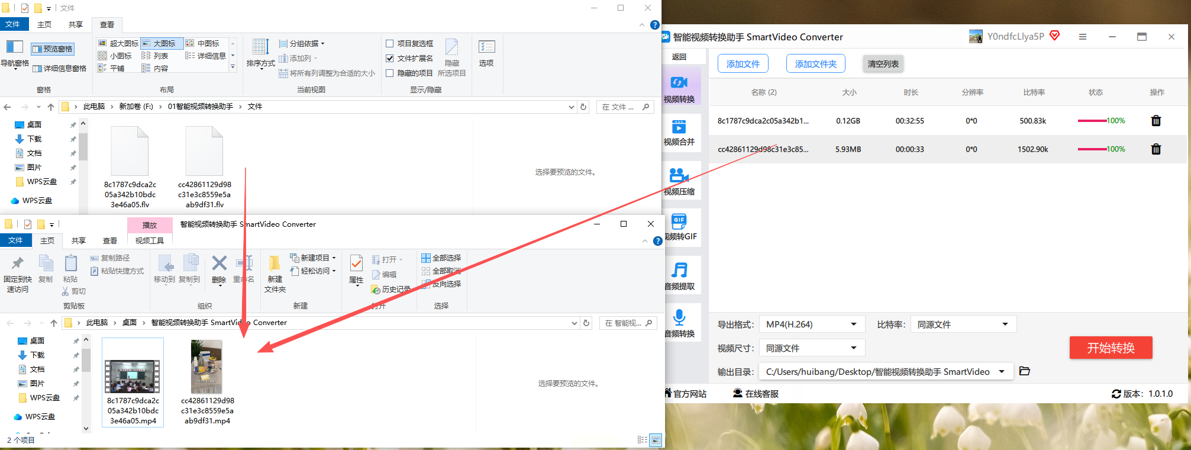Open the 视频转GIF tool

679,228
